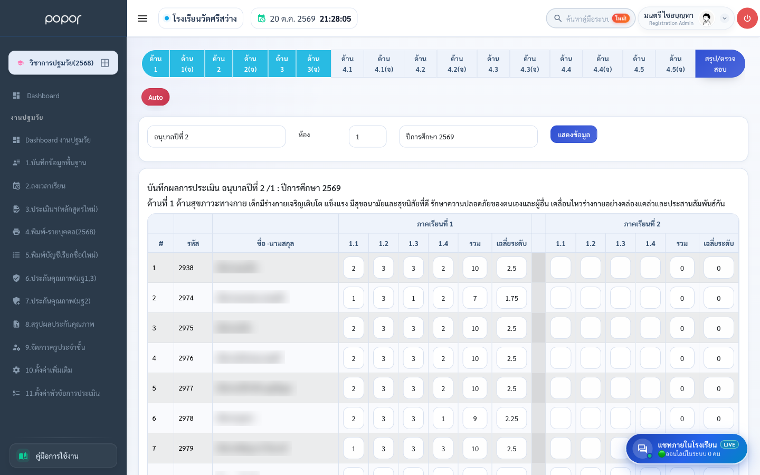Open Dashboard งานปฐมวัย in the sidebar

58,140
